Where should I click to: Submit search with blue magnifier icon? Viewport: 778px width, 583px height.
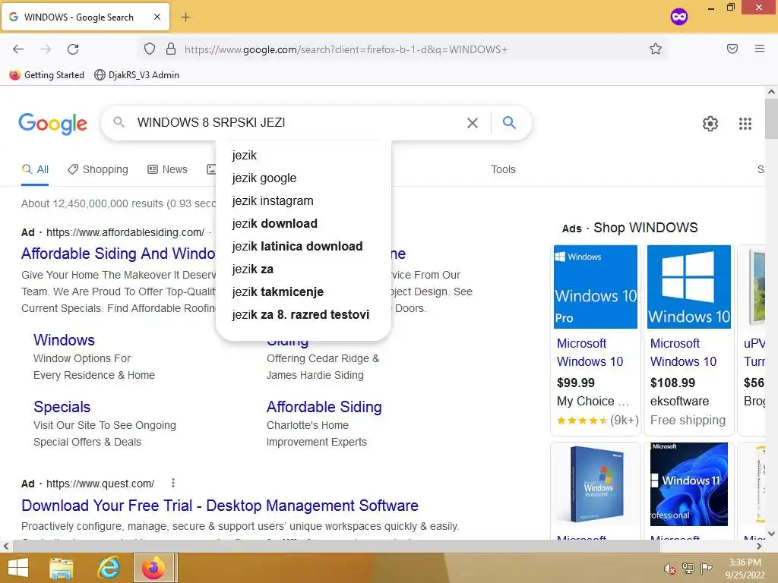509,122
